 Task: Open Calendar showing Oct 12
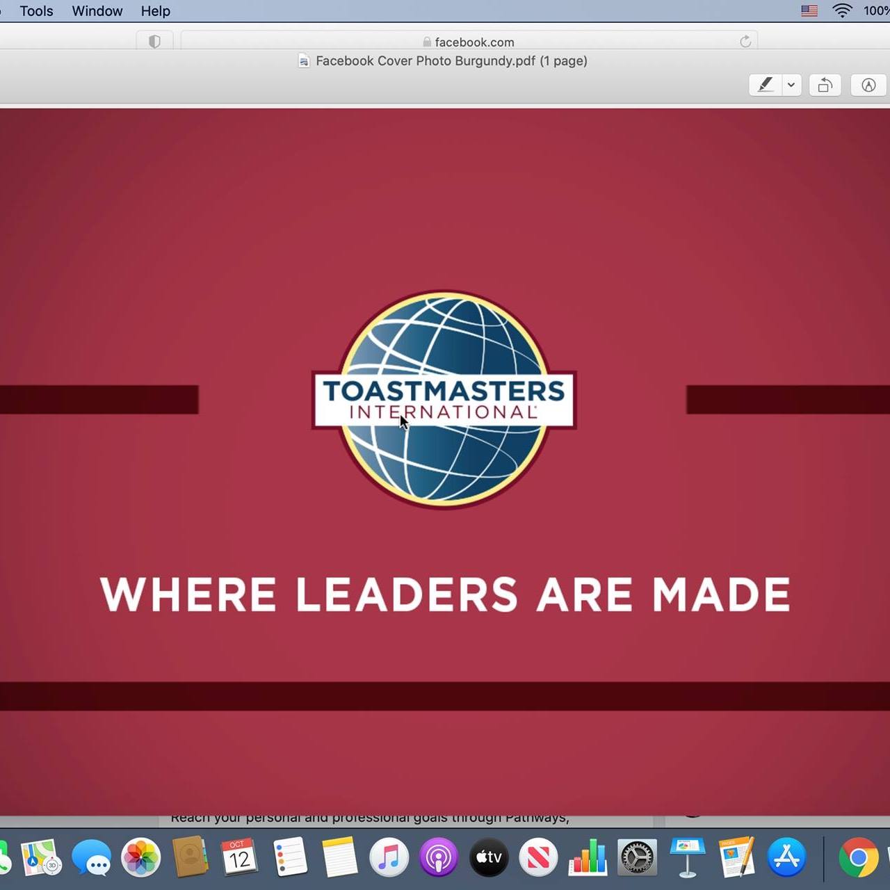pyautogui.click(x=239, y=857)
